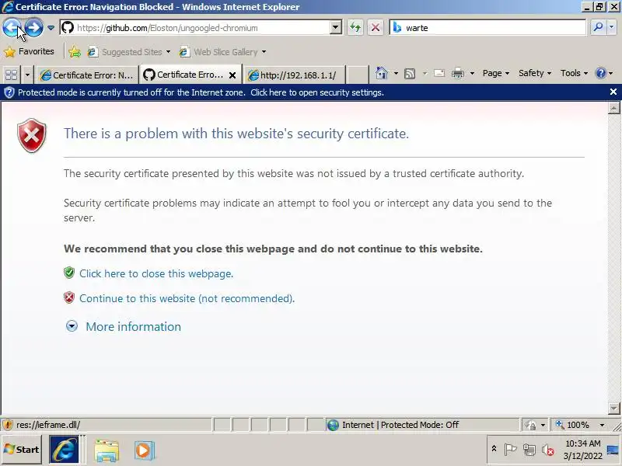The width and height of the screenshot is (622, 466).
Task: Dismiss the Protected mode information bar
Action: (x=613, y=92)
